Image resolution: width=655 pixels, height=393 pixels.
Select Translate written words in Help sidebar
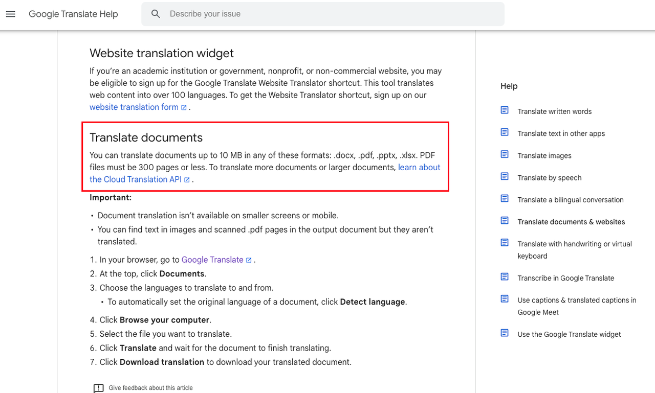(x=555, y=111)
